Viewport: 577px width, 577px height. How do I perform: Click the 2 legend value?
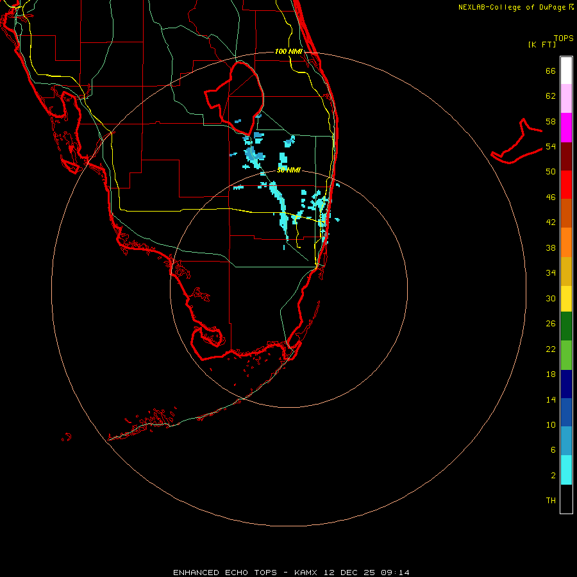pos(553,475)
